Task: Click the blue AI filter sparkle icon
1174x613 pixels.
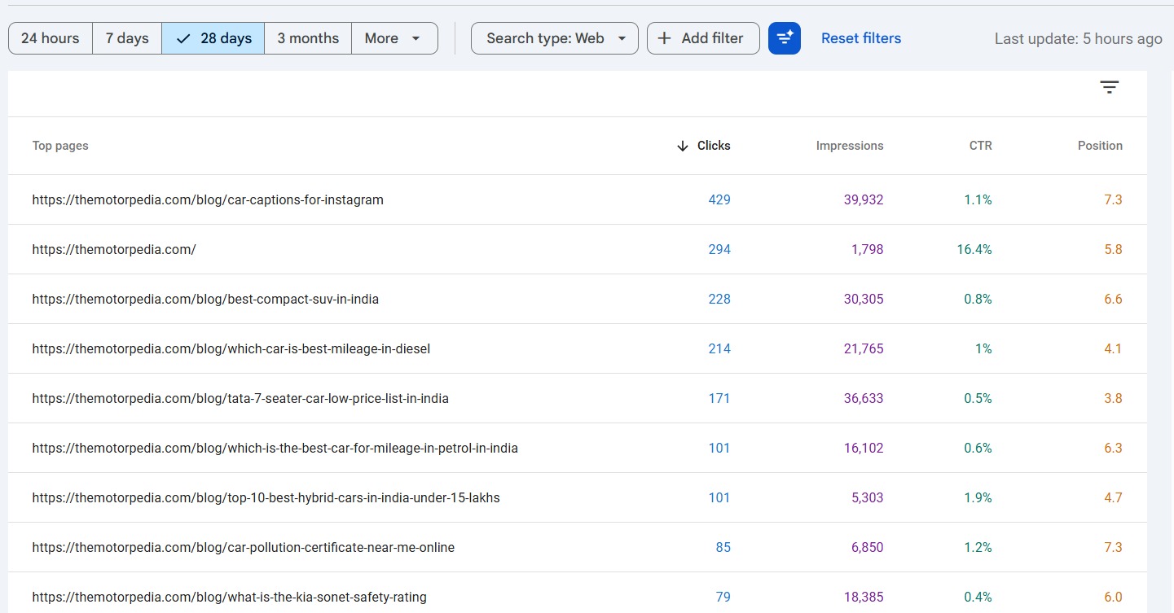Action: [784, 38]
